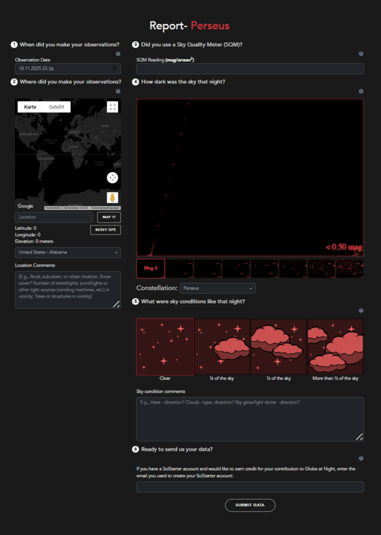381x535 pixels.
Task: Open help icon for Sky Quality Meter question
Action: (x=361, y=54)
